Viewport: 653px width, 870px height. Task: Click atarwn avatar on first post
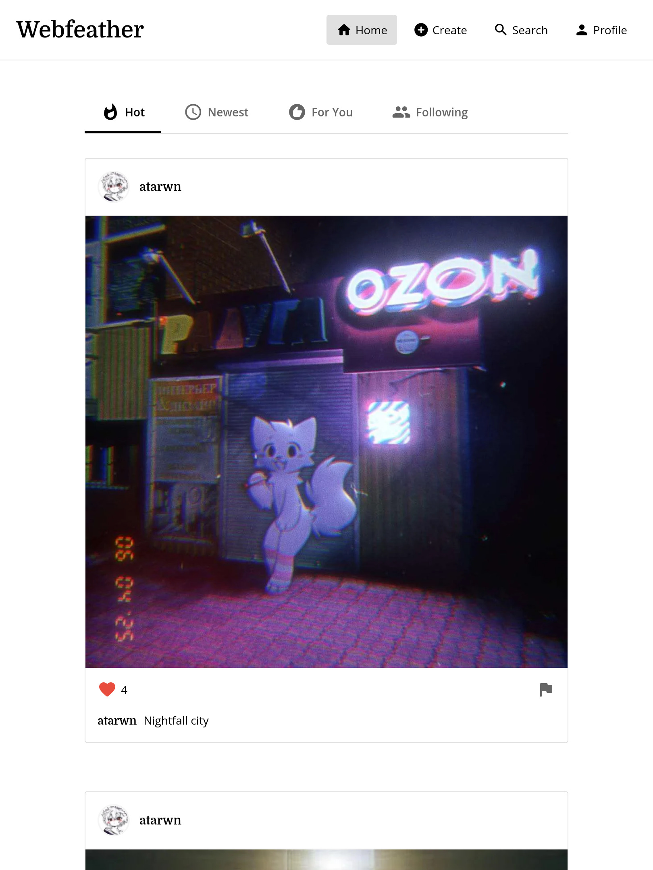[x=114, y=186]
